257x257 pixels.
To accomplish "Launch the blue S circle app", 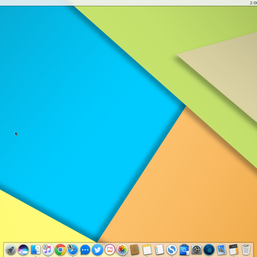I will (x=172, y=249).
